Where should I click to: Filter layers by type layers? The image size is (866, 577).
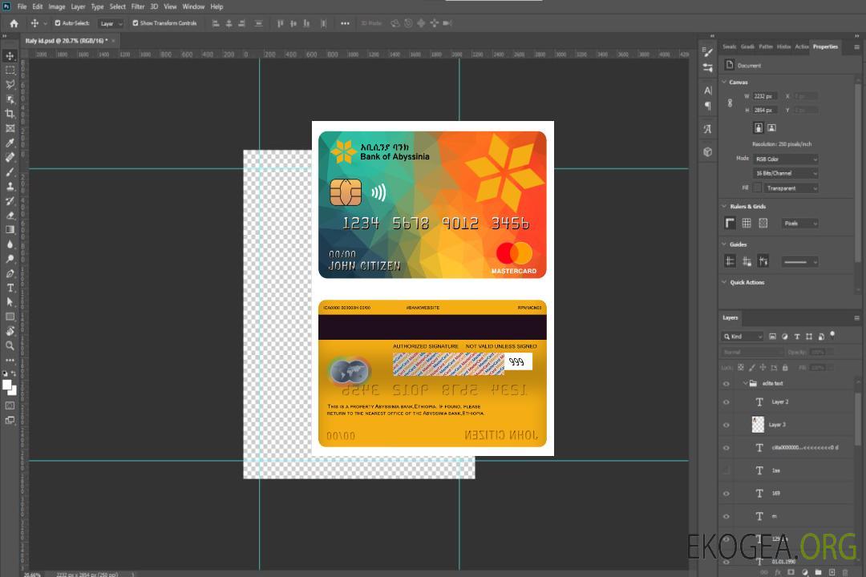tap(797, 337)
